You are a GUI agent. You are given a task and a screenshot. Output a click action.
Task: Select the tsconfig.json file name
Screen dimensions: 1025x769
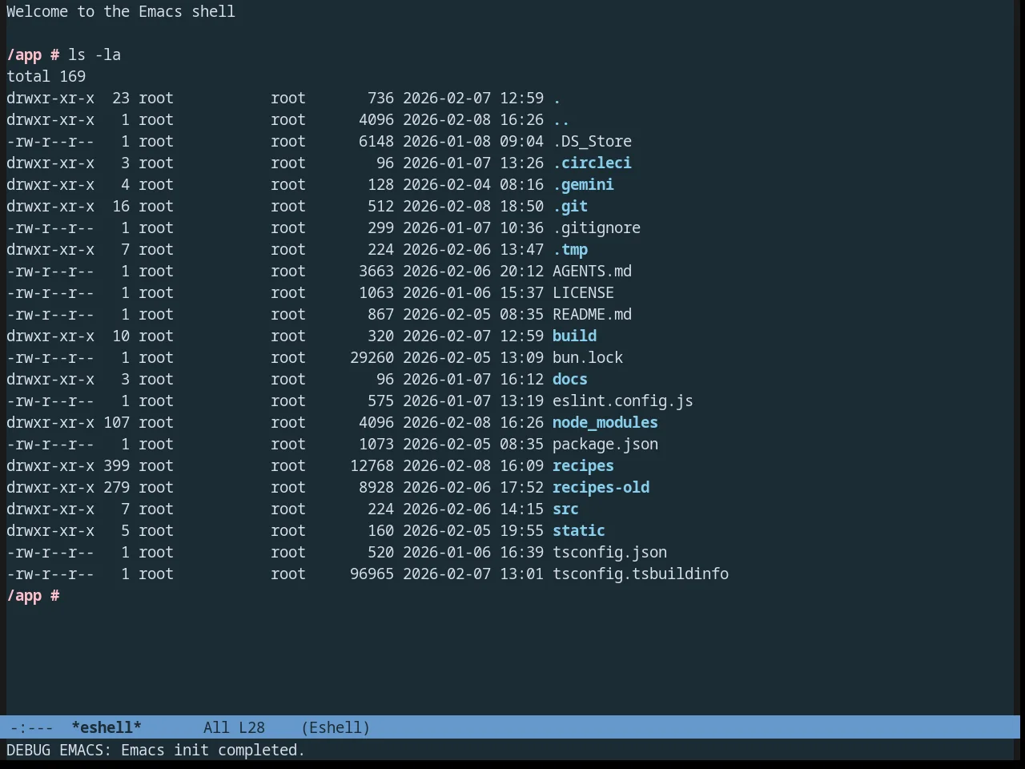609,552
